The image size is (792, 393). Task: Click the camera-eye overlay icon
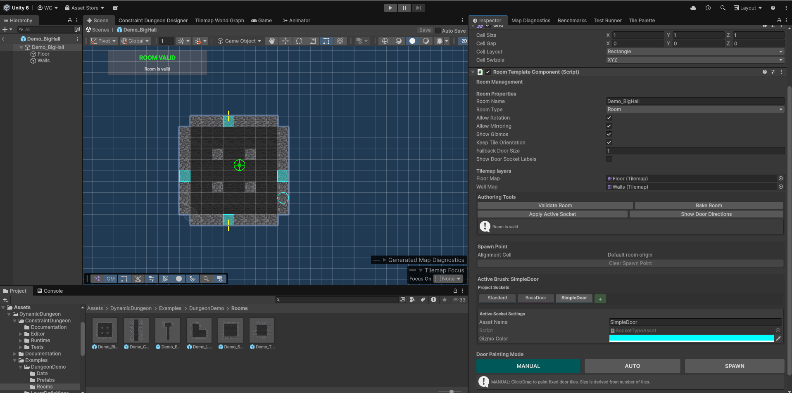pyautogui.click(x=220, y=279)
